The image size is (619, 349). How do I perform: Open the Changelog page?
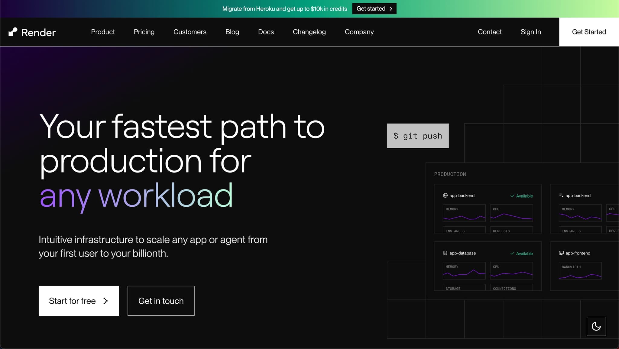309,32
